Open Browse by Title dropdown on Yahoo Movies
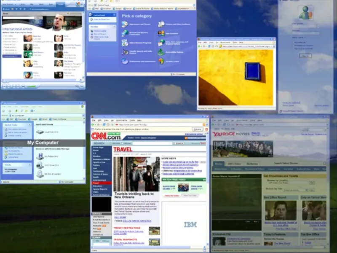This screenshot has height=253, width=337. coord(307,190)
